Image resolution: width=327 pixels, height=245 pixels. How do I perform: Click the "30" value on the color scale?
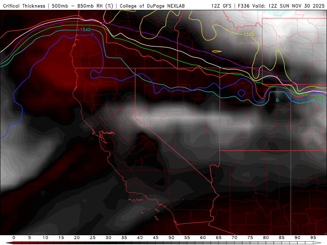(x=108, y=238)
